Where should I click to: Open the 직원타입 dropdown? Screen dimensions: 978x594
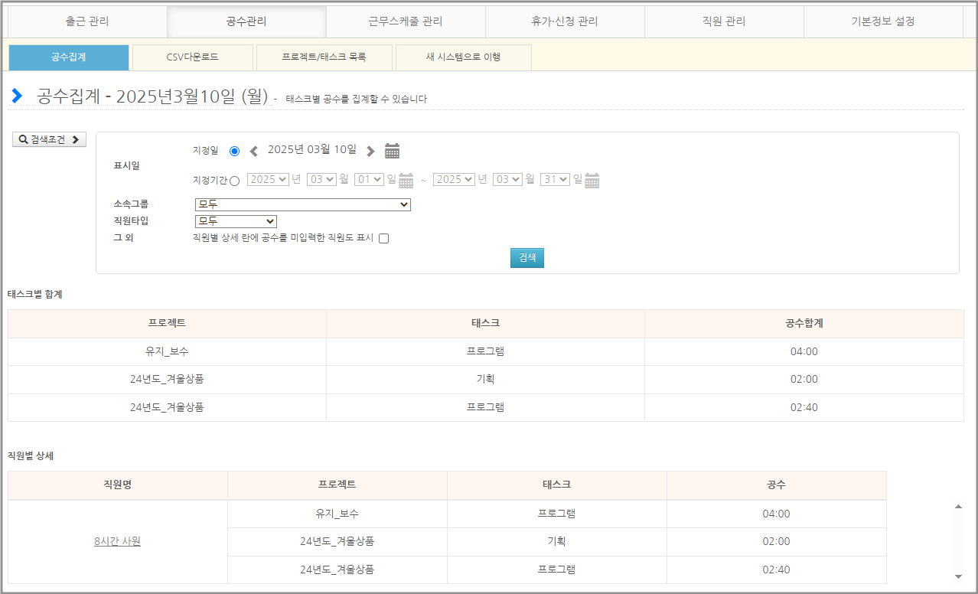tap(236, 221)
